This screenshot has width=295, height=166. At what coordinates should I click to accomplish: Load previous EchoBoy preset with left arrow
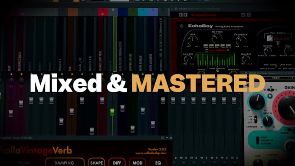pyautogui.click(x=180, y=15)
